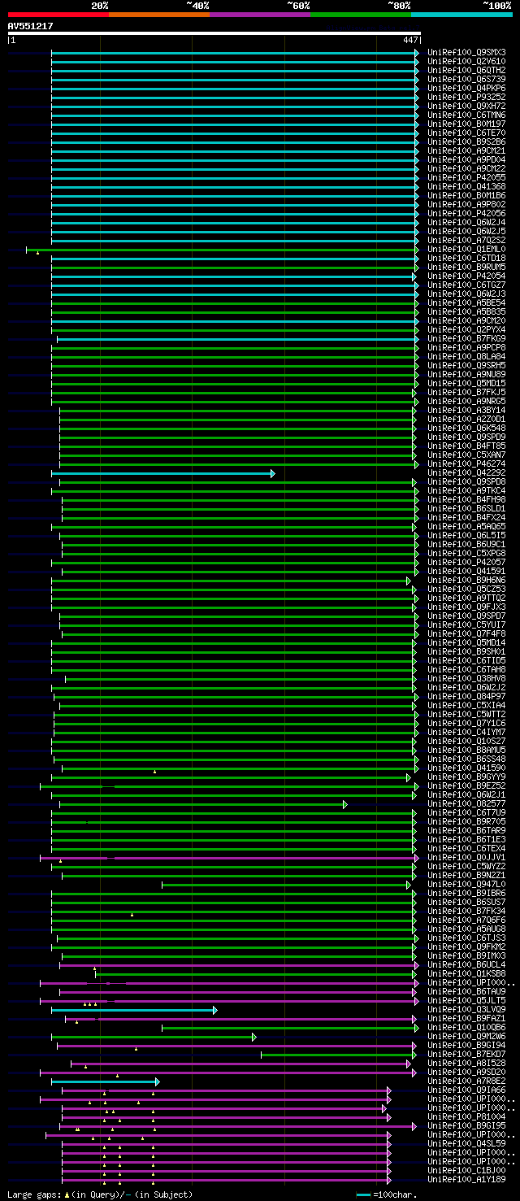The width and height of the screenshot is (520, 1201).
Task: Select the UniRef100_O82577 label
Action: tap(466, 803)
